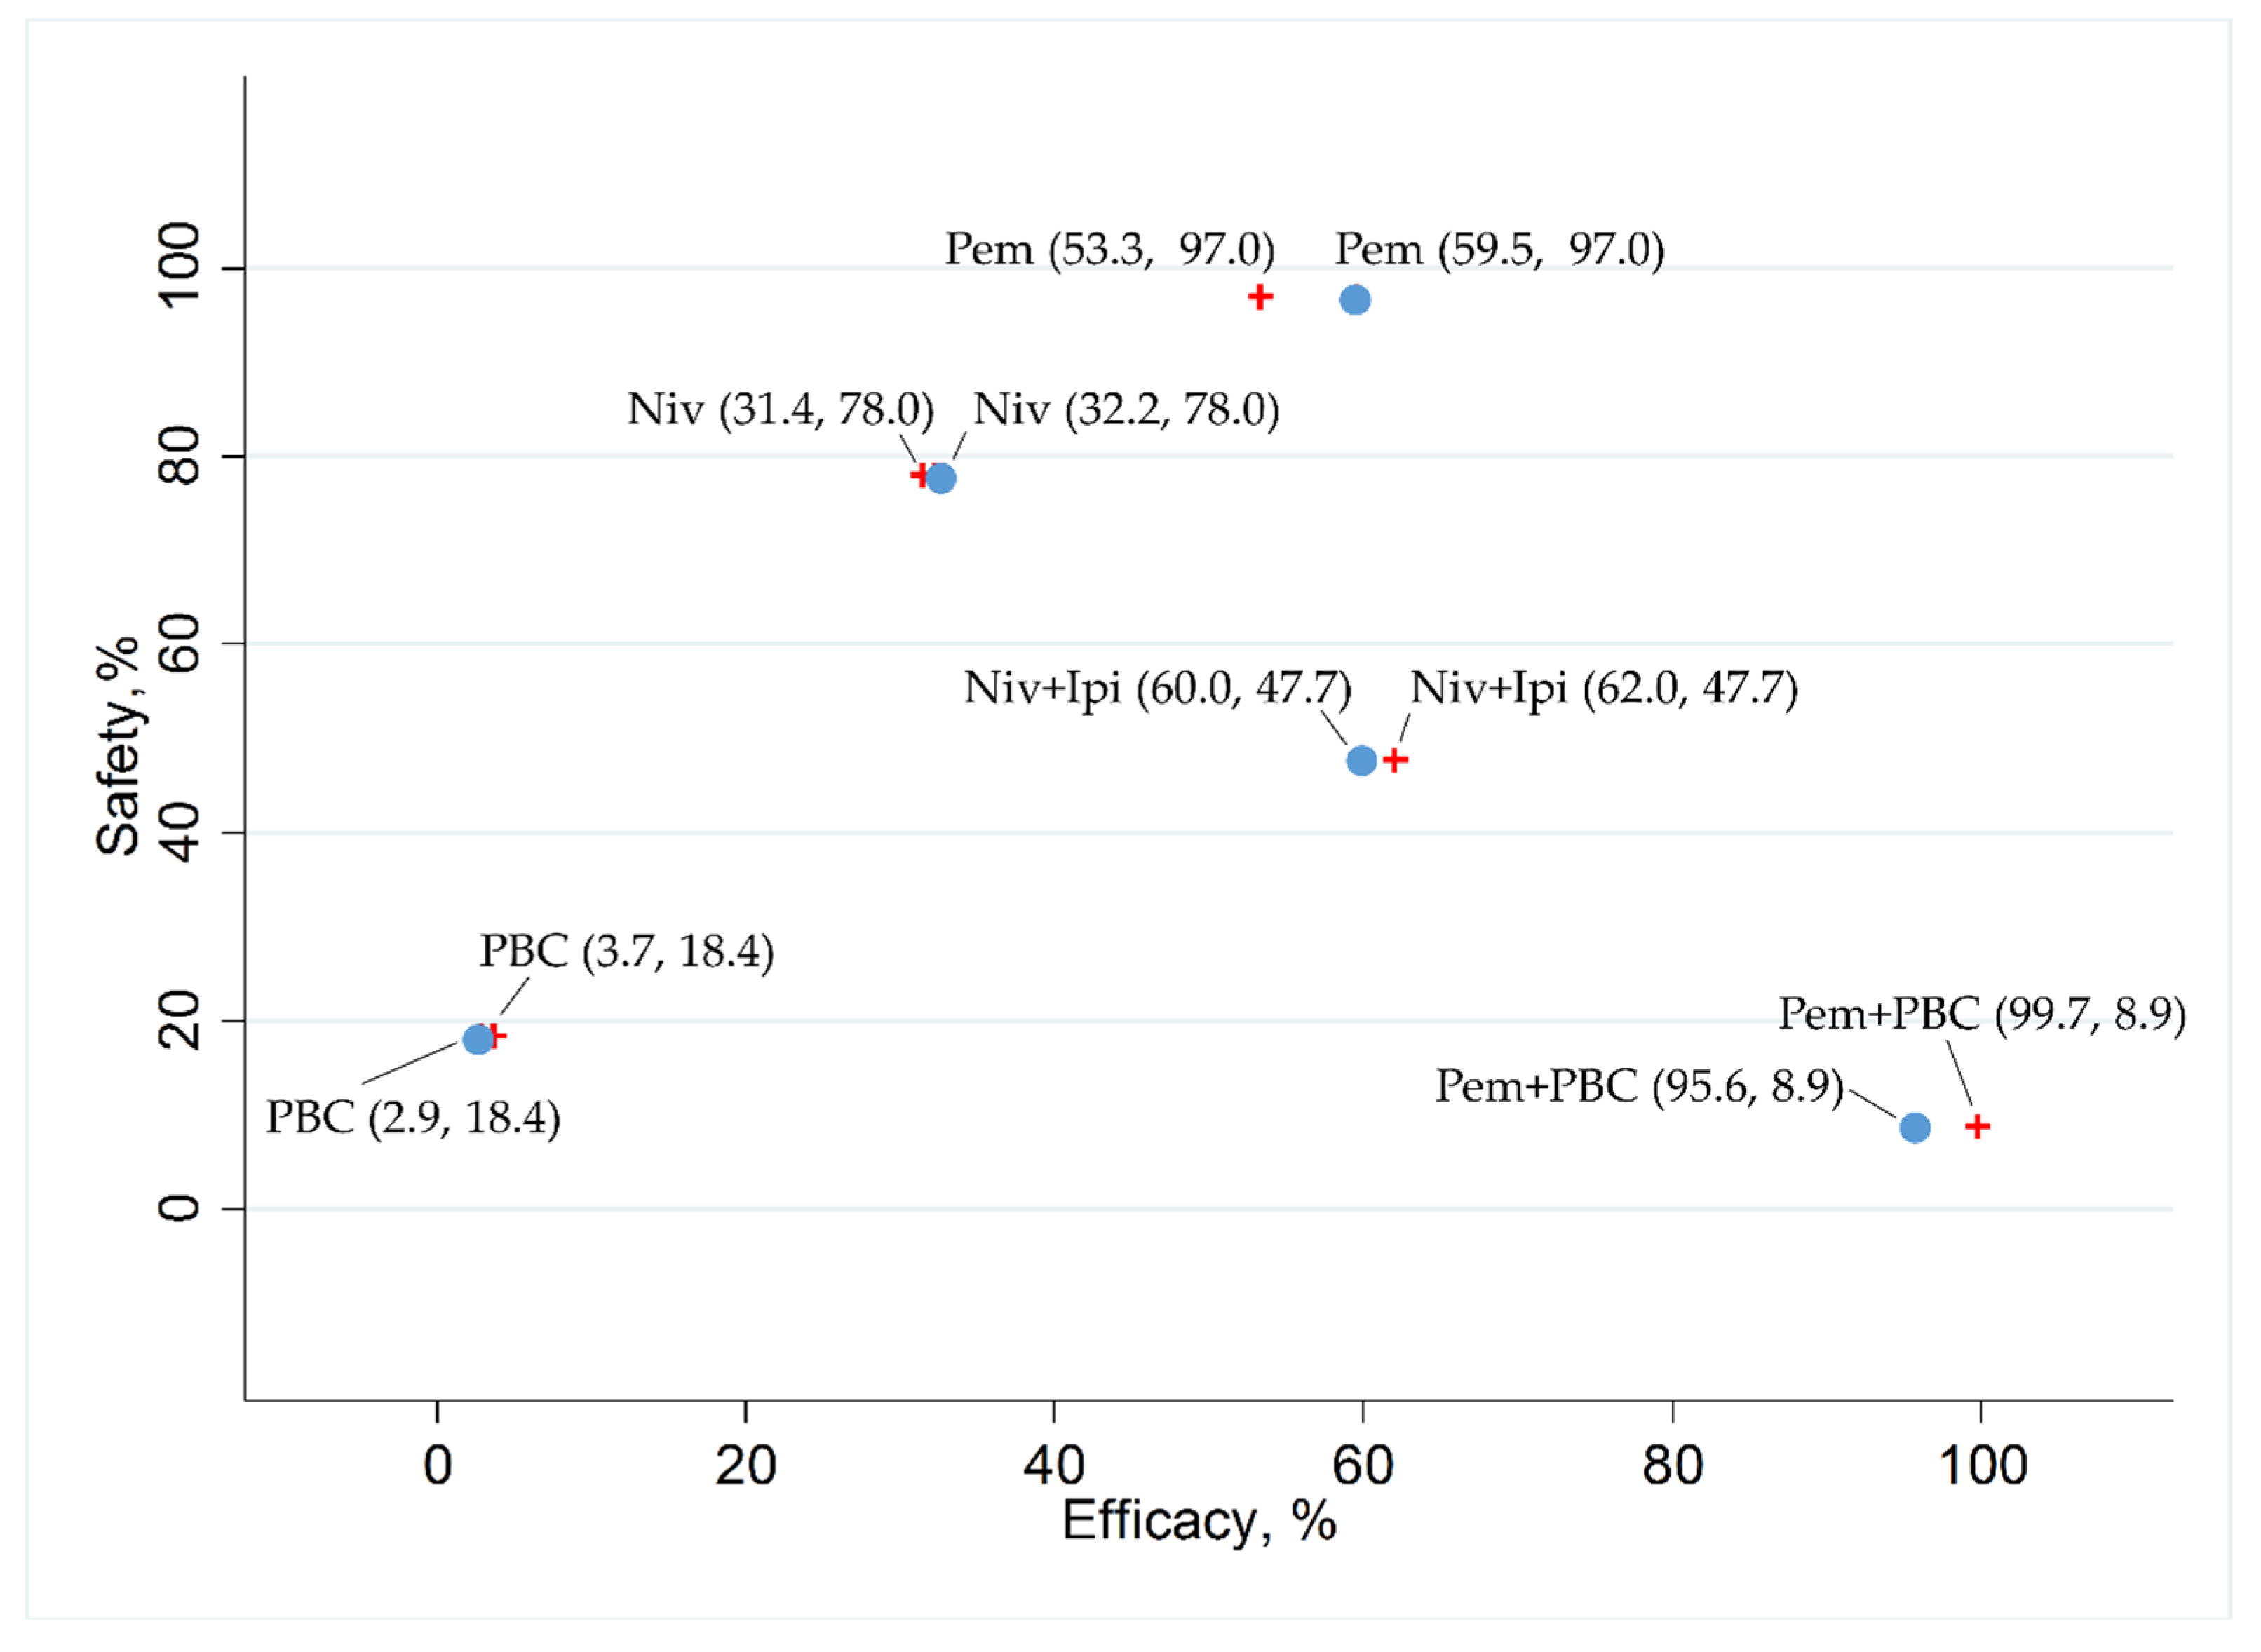Click the "Efficacy, %" x-axis title
The height and width of the screenshot is (1652, 2261).
pos(1198,1521)
